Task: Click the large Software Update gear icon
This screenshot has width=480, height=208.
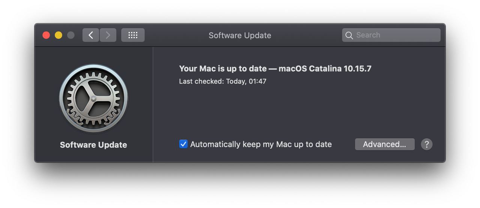Action: tap(93, 99)
